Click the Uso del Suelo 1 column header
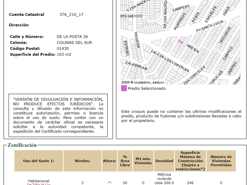 [x=39, y=161]
